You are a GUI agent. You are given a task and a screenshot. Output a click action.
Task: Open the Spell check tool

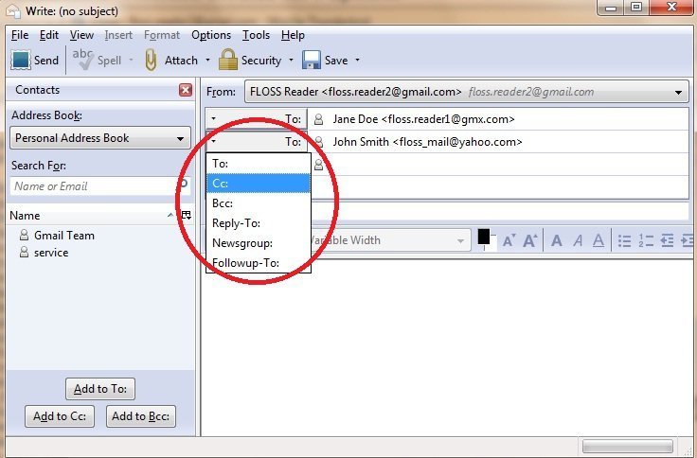97,60
